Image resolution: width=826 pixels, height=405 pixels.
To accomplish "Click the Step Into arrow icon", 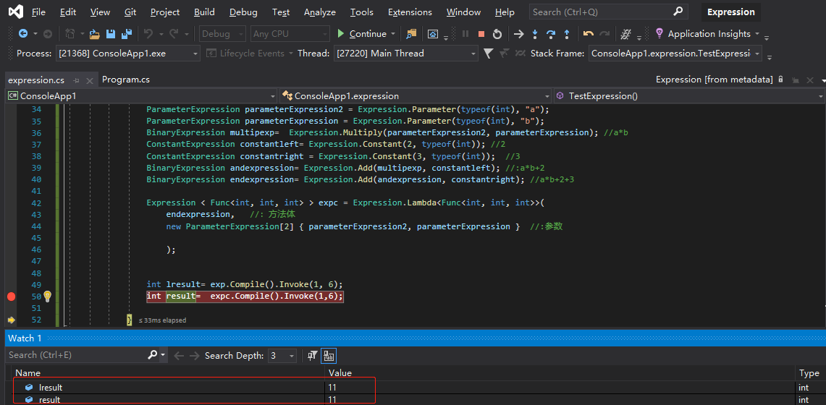I will (535, 34).
